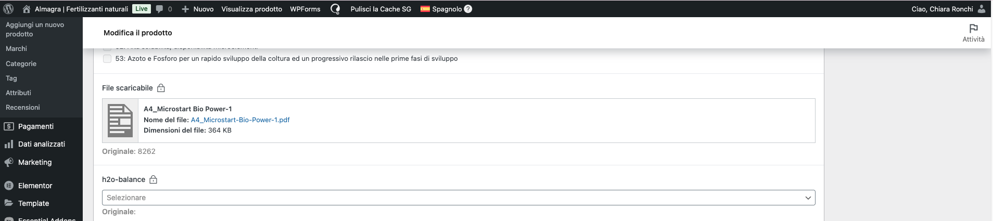
Task: Open the A4_Microstart-Bio-Power-1.pdf link
Action: pyautogui.click(x=240, y=120)
